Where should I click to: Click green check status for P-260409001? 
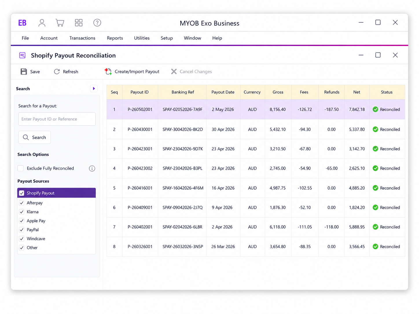(x=375, y=207)
